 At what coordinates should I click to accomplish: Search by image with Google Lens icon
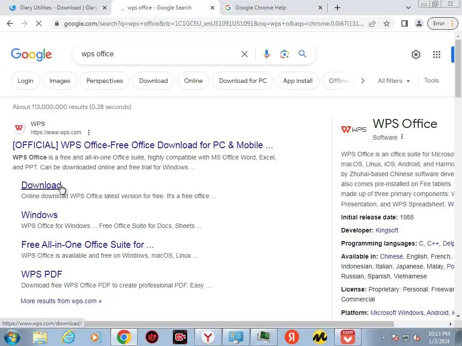point(284,54)
